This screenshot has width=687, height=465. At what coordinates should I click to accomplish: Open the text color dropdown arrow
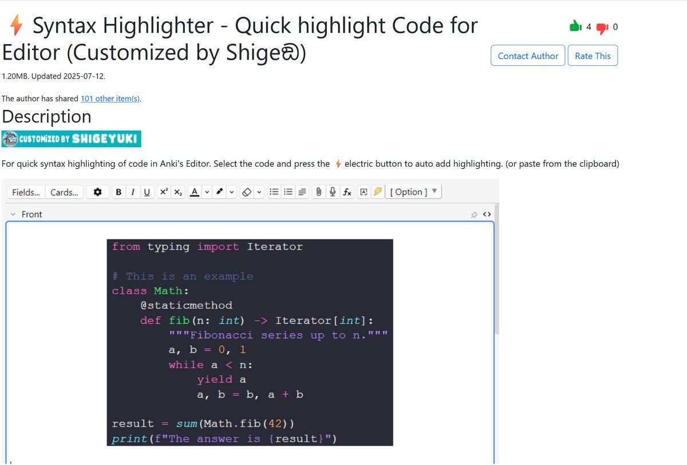pos(207,192)
